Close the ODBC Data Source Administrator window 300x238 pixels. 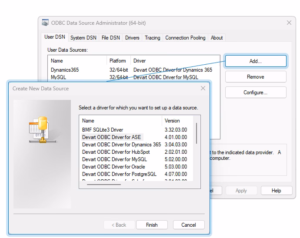pos(289,23)
